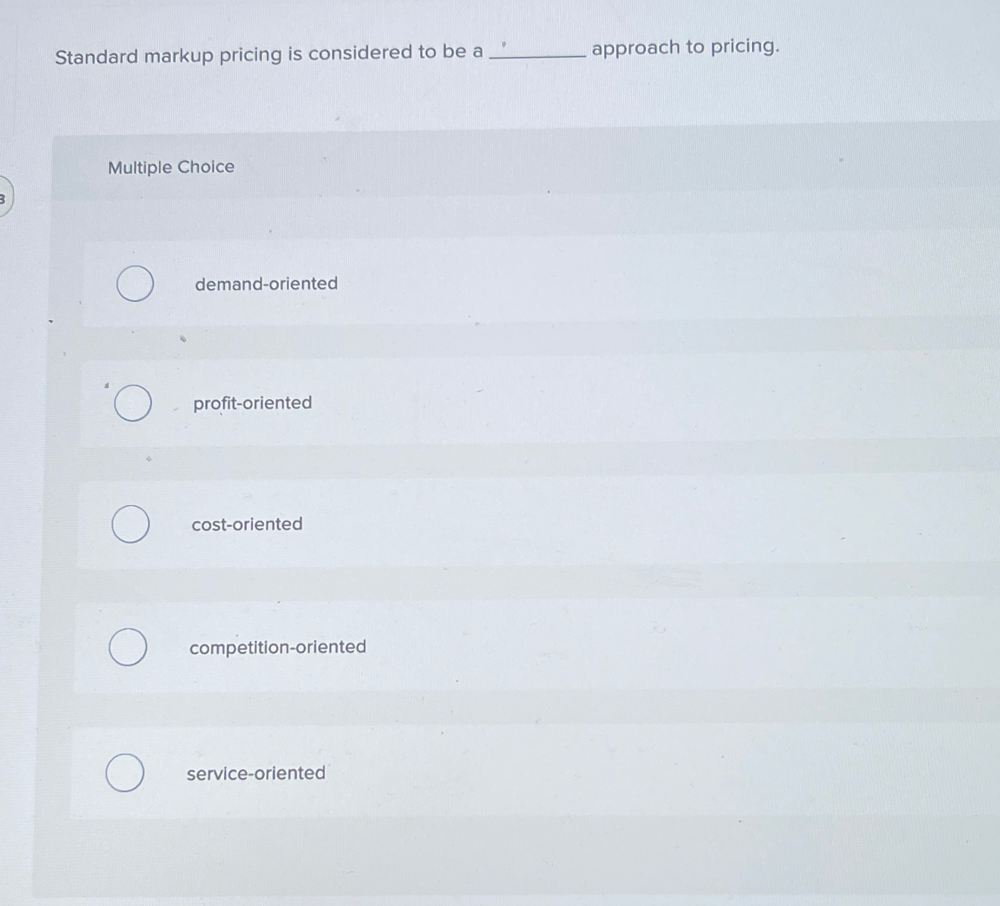Click the profit-oriented answer label
This screenshot has width=1000, height=906.
[253, 403]
